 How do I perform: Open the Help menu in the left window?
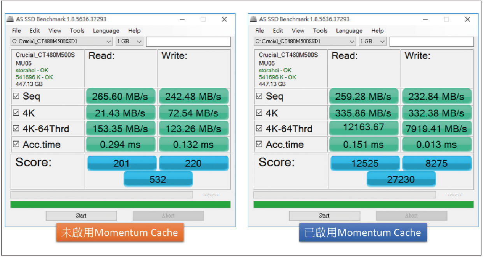coord(134,31)
